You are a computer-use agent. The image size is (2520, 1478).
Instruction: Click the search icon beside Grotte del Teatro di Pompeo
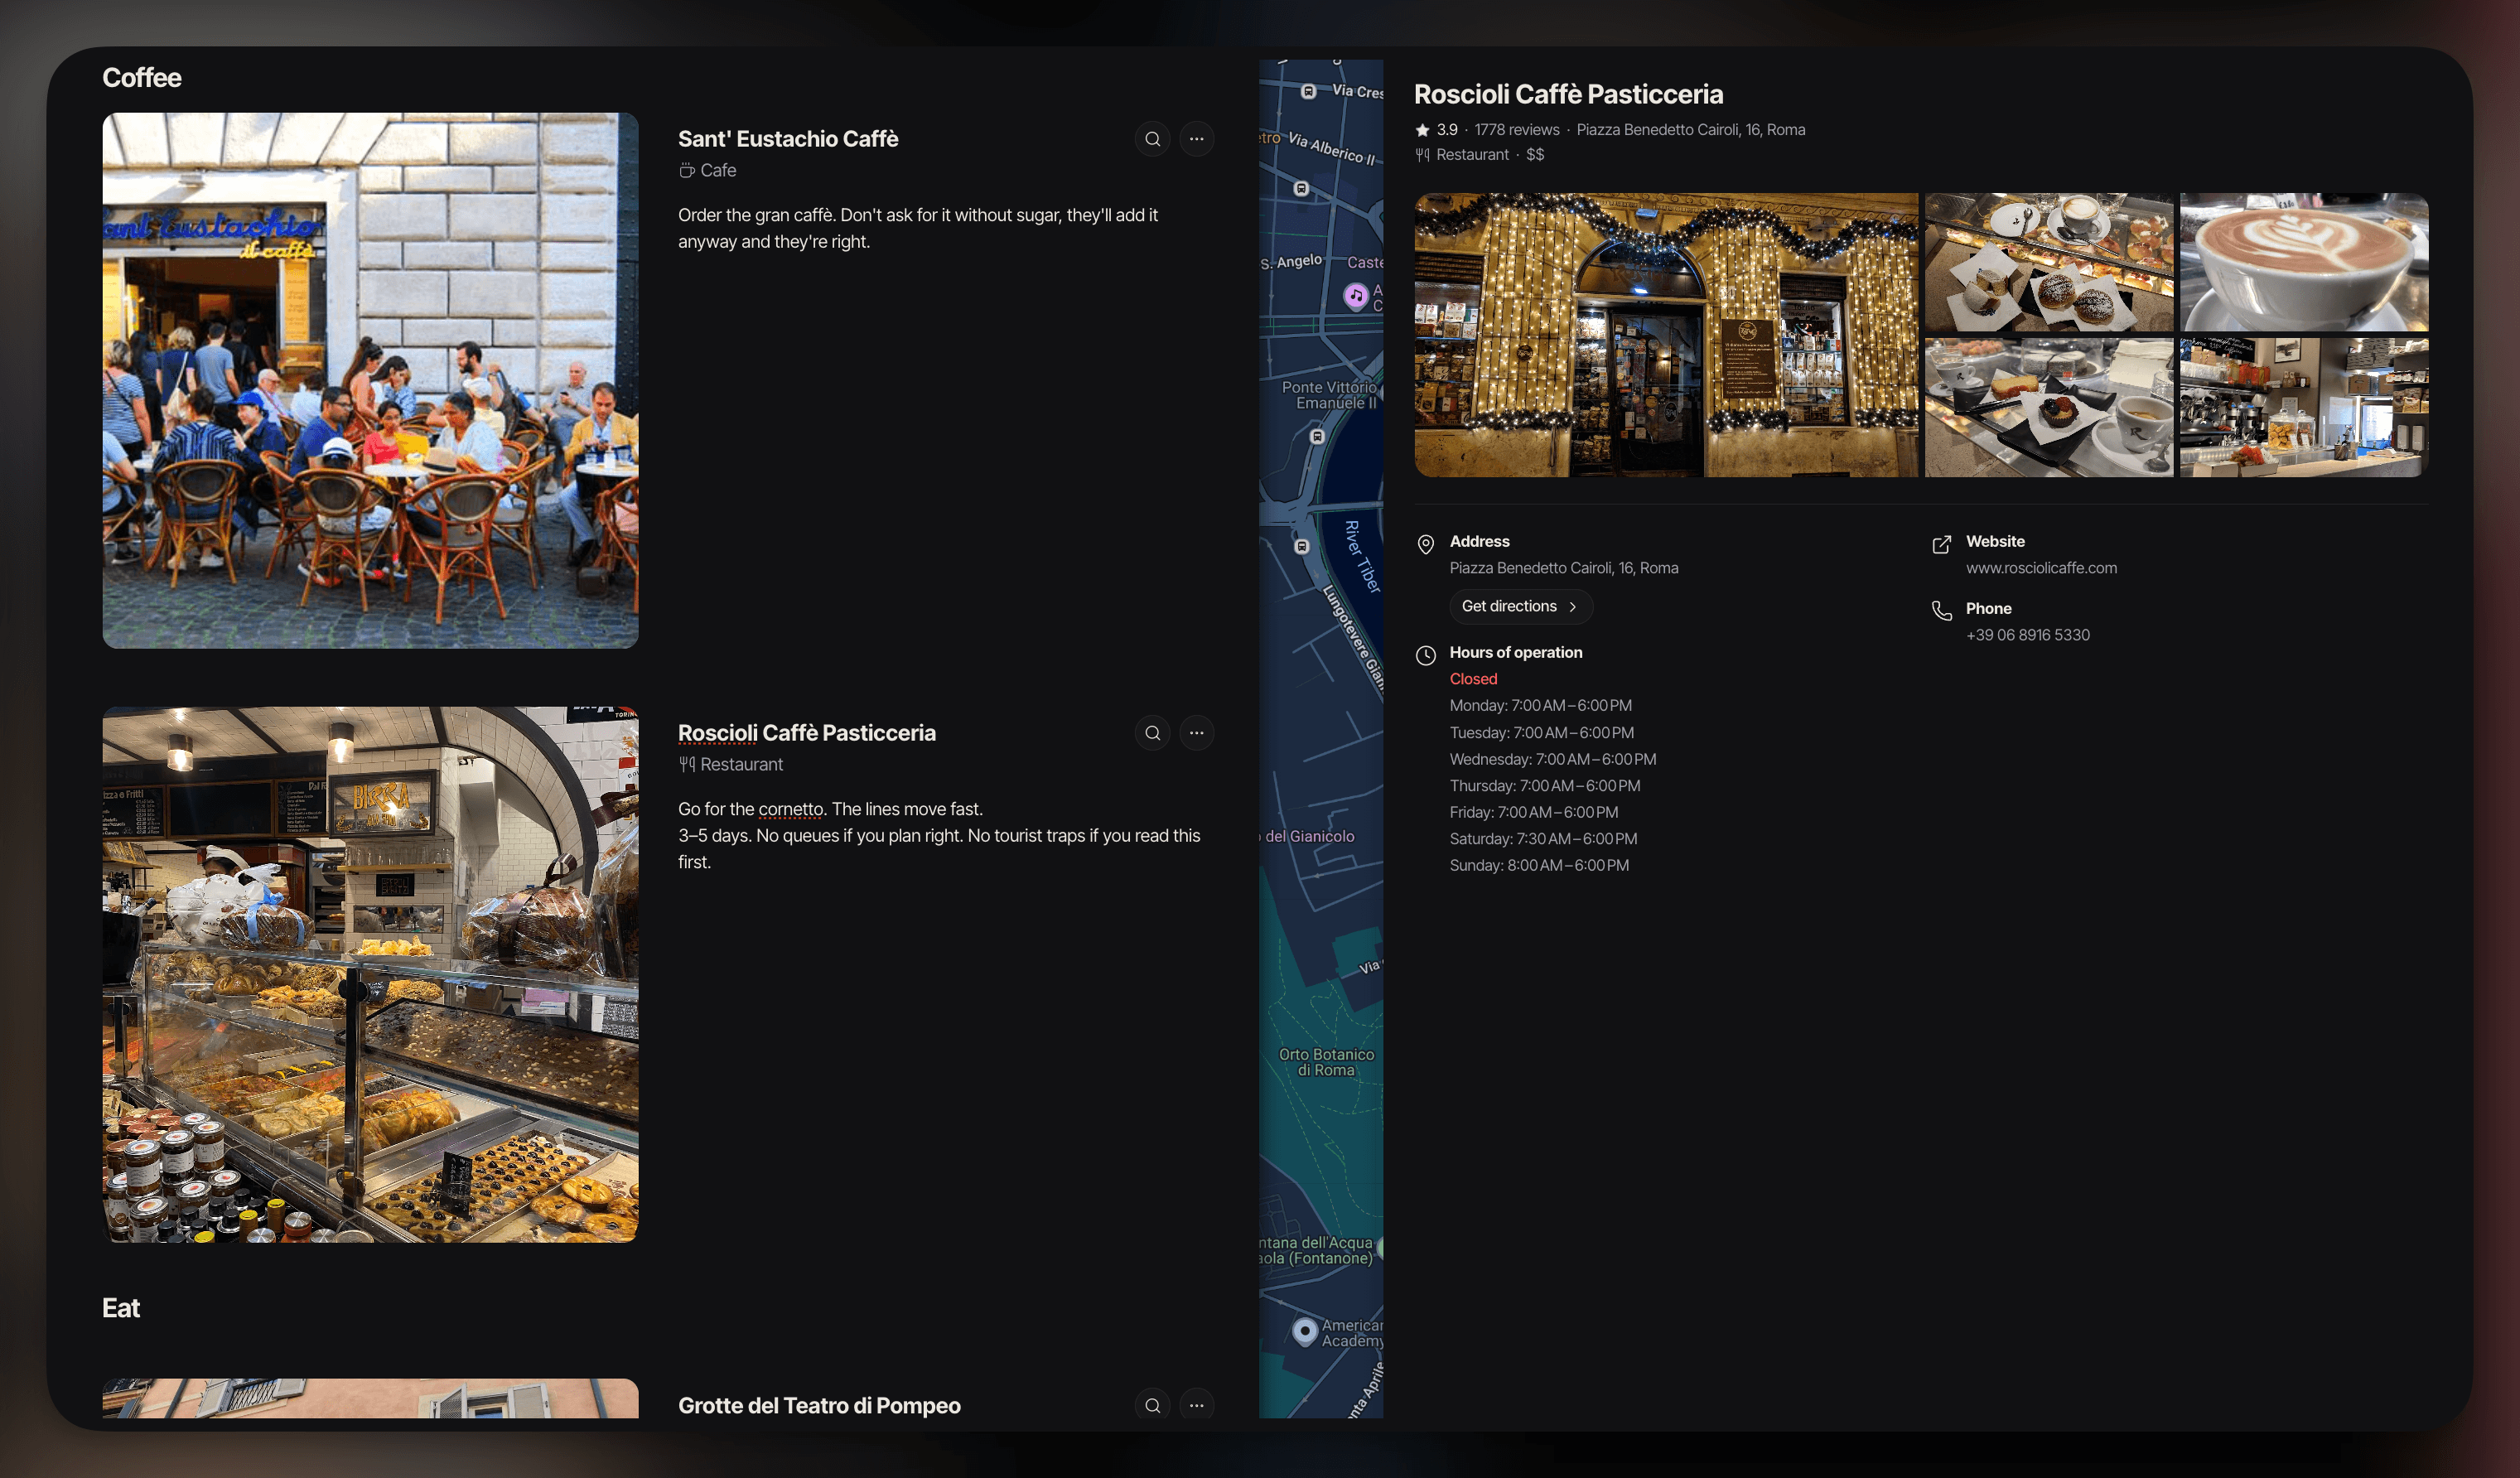(1152, 1405)
